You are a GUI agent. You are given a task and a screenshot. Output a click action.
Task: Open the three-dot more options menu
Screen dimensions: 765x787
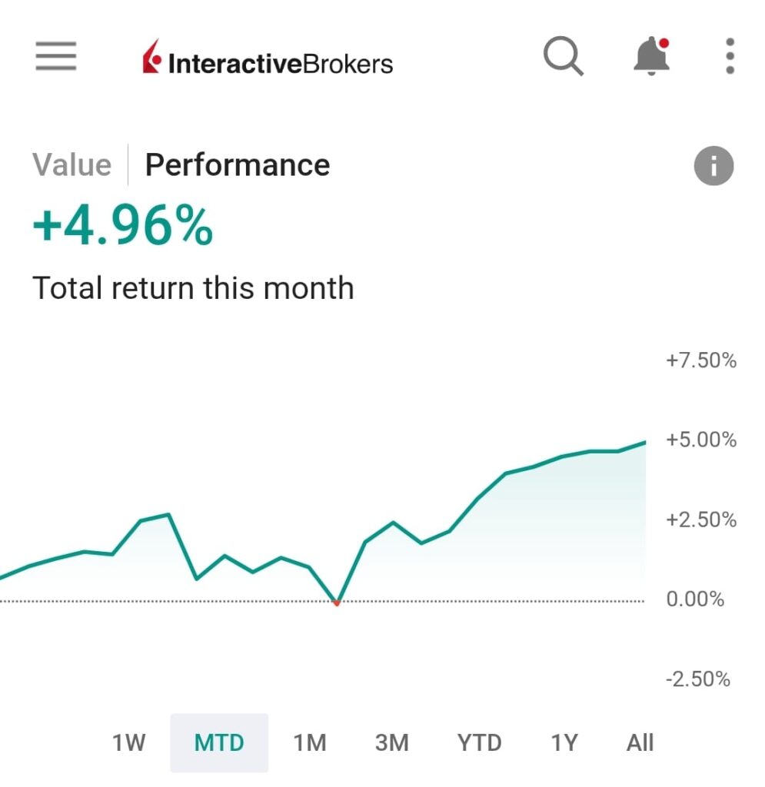coord(730,57)
